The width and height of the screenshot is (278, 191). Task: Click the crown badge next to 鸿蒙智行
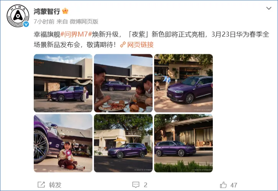click(x=65, y=11)
